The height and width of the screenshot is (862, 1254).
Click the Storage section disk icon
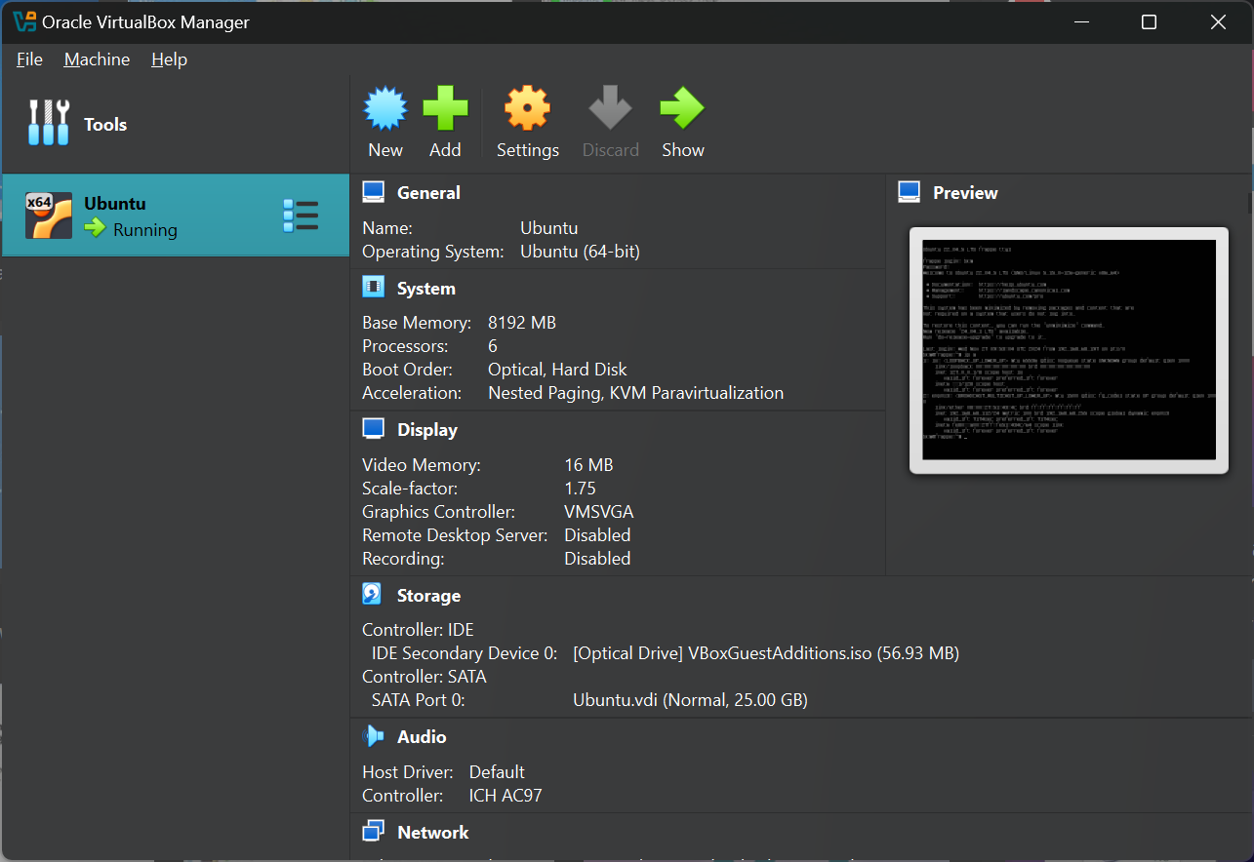[373, 595]
